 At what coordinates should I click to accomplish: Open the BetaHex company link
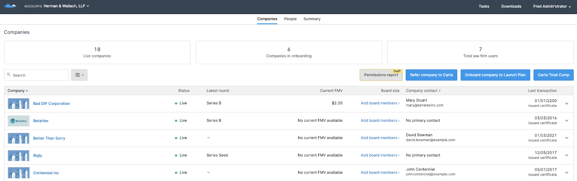tap(41, 121)
